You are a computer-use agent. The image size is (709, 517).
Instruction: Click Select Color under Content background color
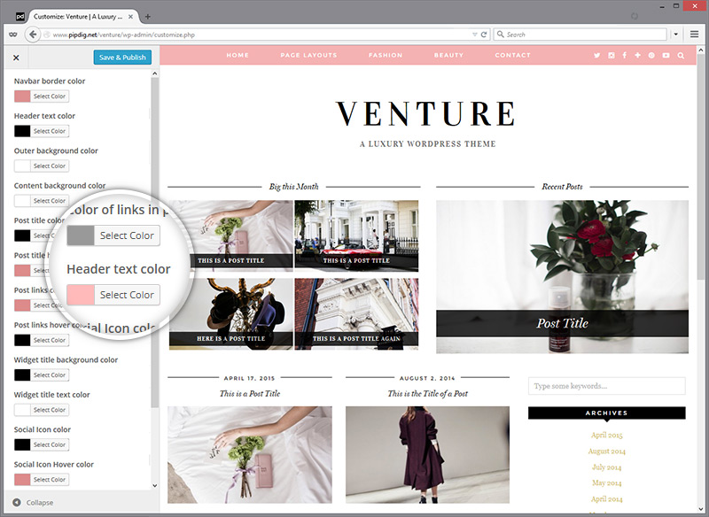click(50, 200)
